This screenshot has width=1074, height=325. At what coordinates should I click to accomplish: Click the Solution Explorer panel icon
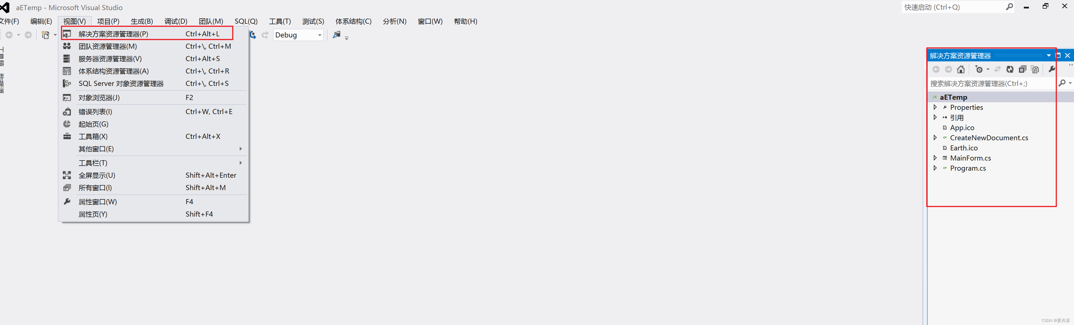[67, 34]
